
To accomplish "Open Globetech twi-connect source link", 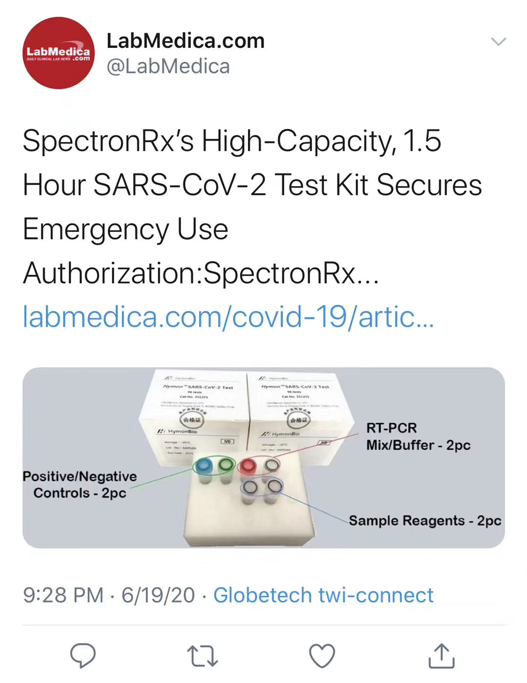I will (323, 595).
